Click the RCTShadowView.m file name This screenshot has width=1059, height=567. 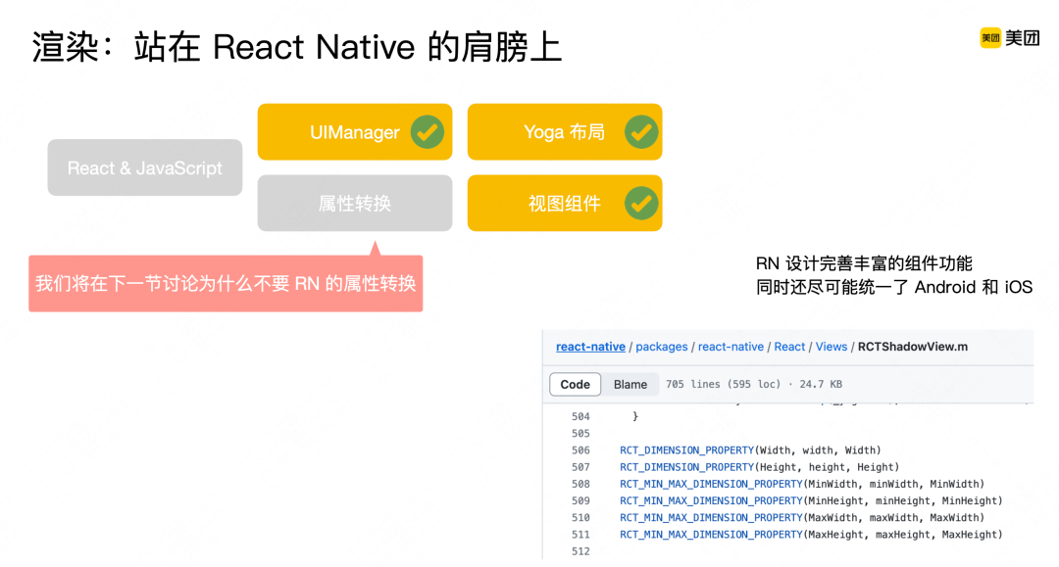point(913,347)
